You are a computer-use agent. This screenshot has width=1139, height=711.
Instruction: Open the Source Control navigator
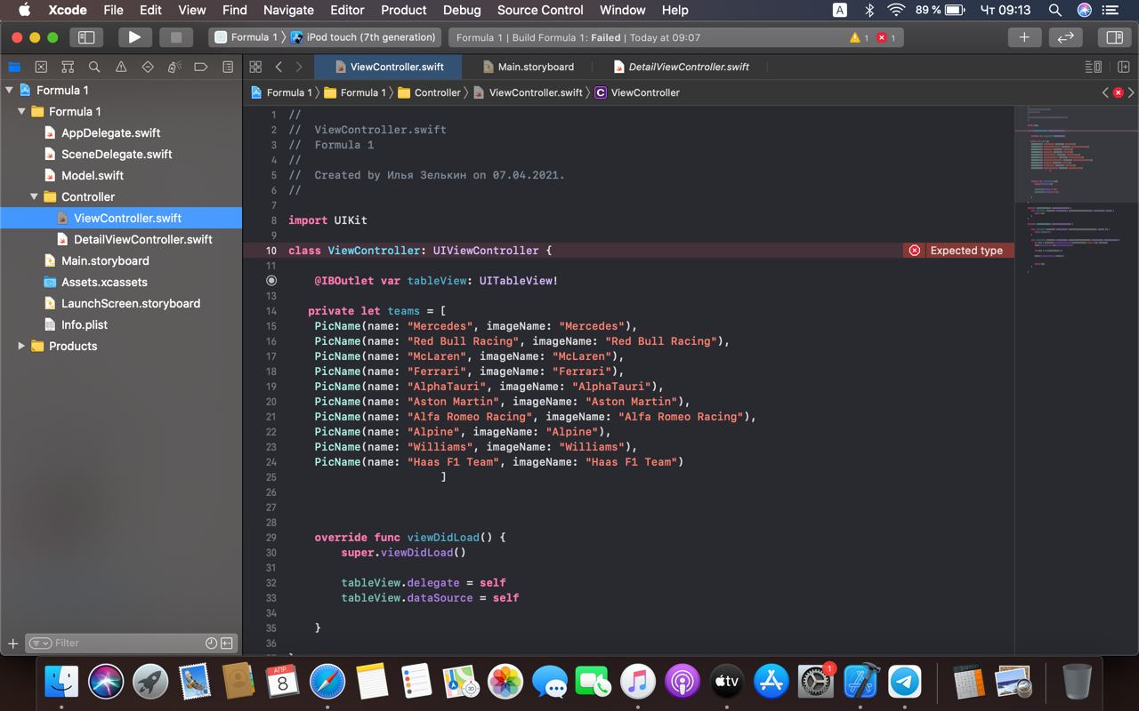tap(41, 67)
